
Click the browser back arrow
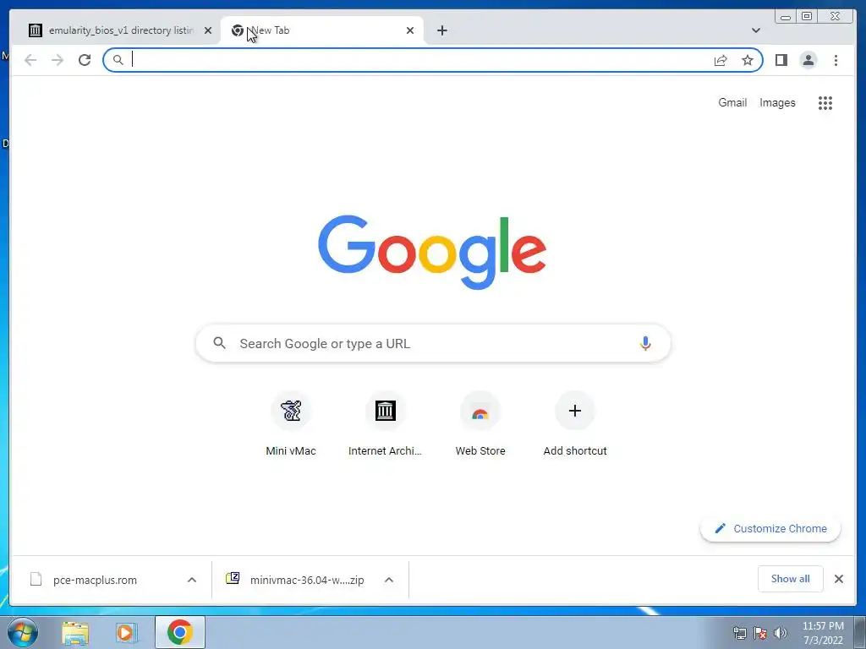[x=30, y=60]
